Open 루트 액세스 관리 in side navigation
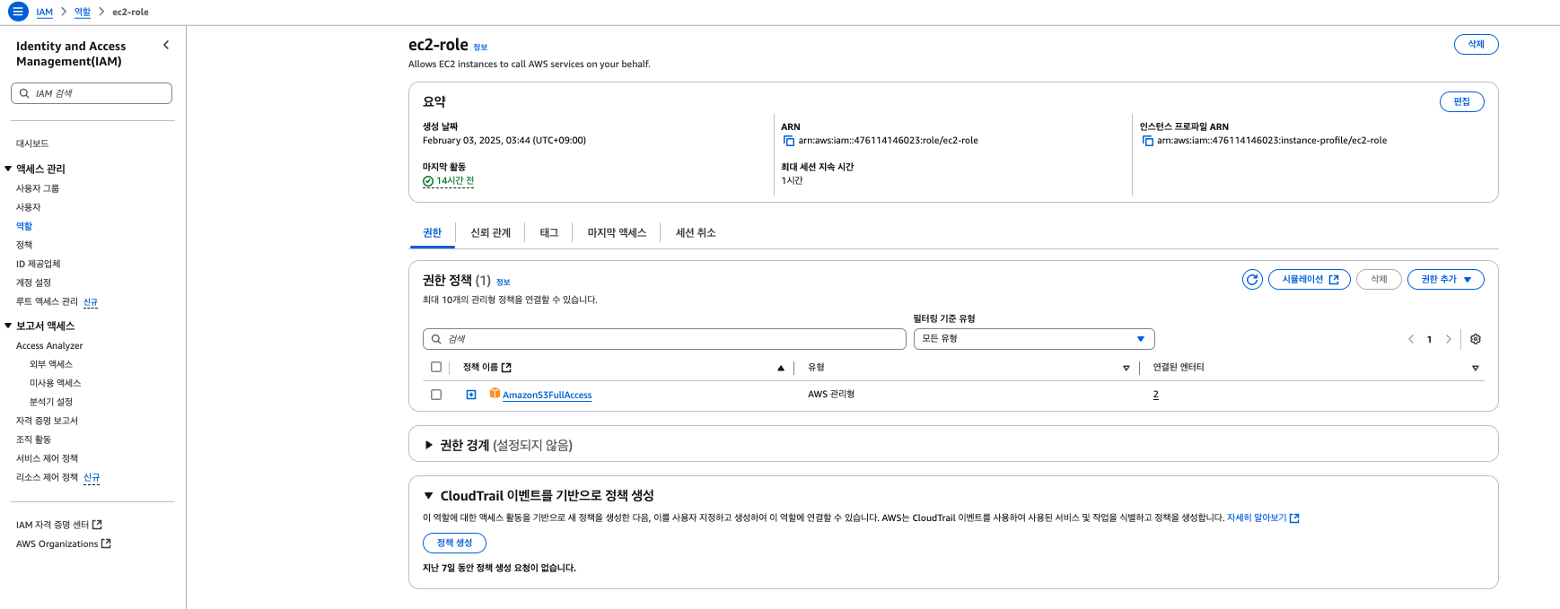 coord(47,301)
